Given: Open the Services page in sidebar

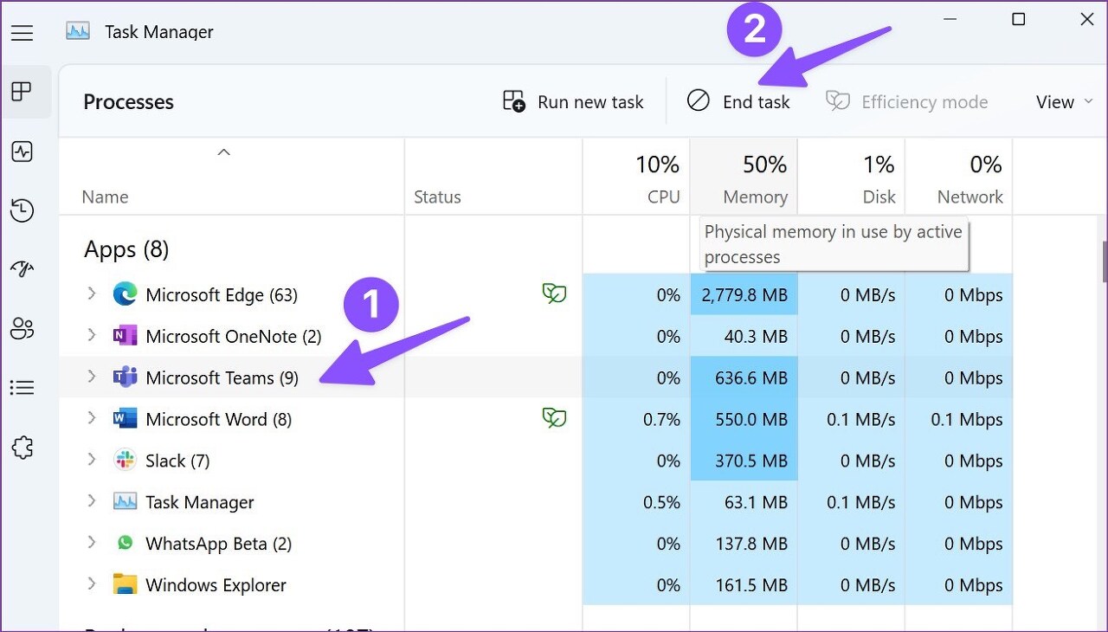Looking at the screenshot, I should tap(22, 447).
